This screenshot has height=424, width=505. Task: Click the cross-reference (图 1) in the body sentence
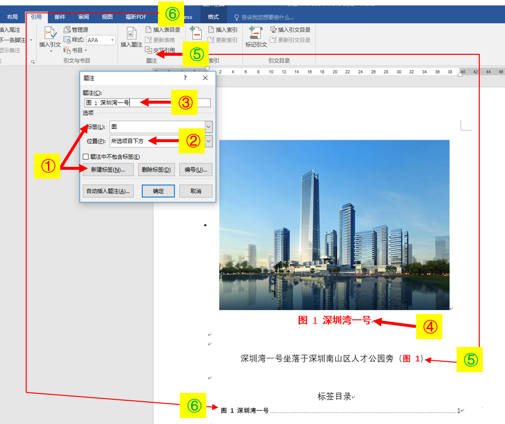click(411, 358)
